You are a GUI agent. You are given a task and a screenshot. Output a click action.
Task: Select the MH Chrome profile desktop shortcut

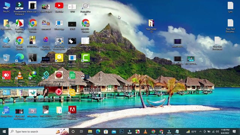[85, 26]
